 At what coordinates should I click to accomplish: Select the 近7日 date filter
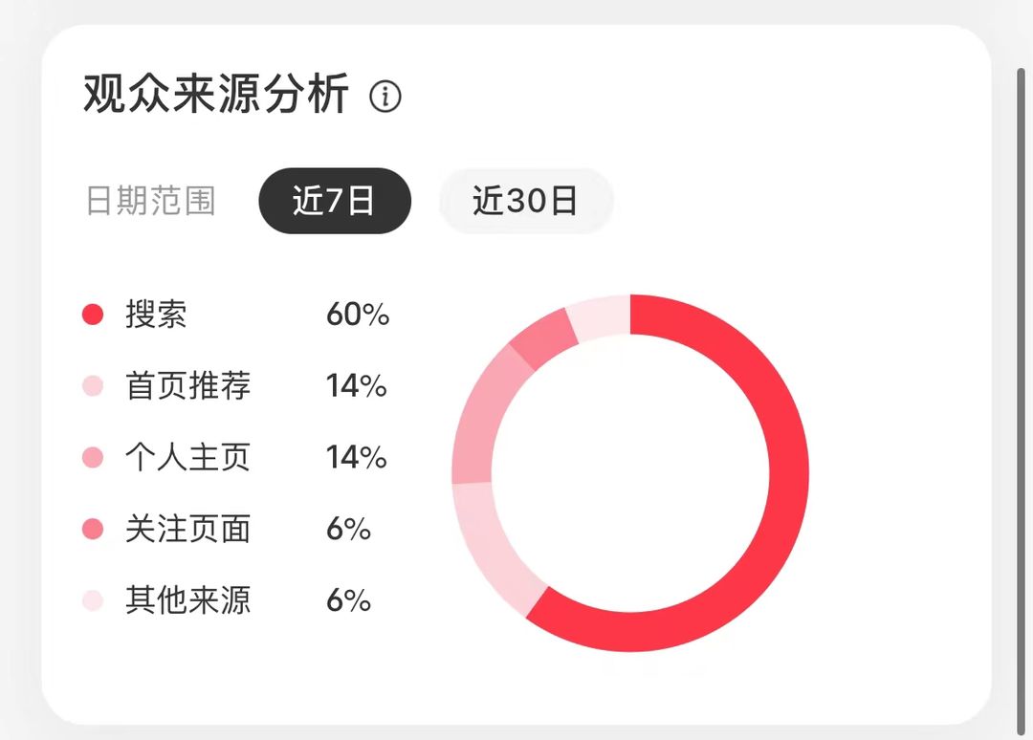pos(335,201)
